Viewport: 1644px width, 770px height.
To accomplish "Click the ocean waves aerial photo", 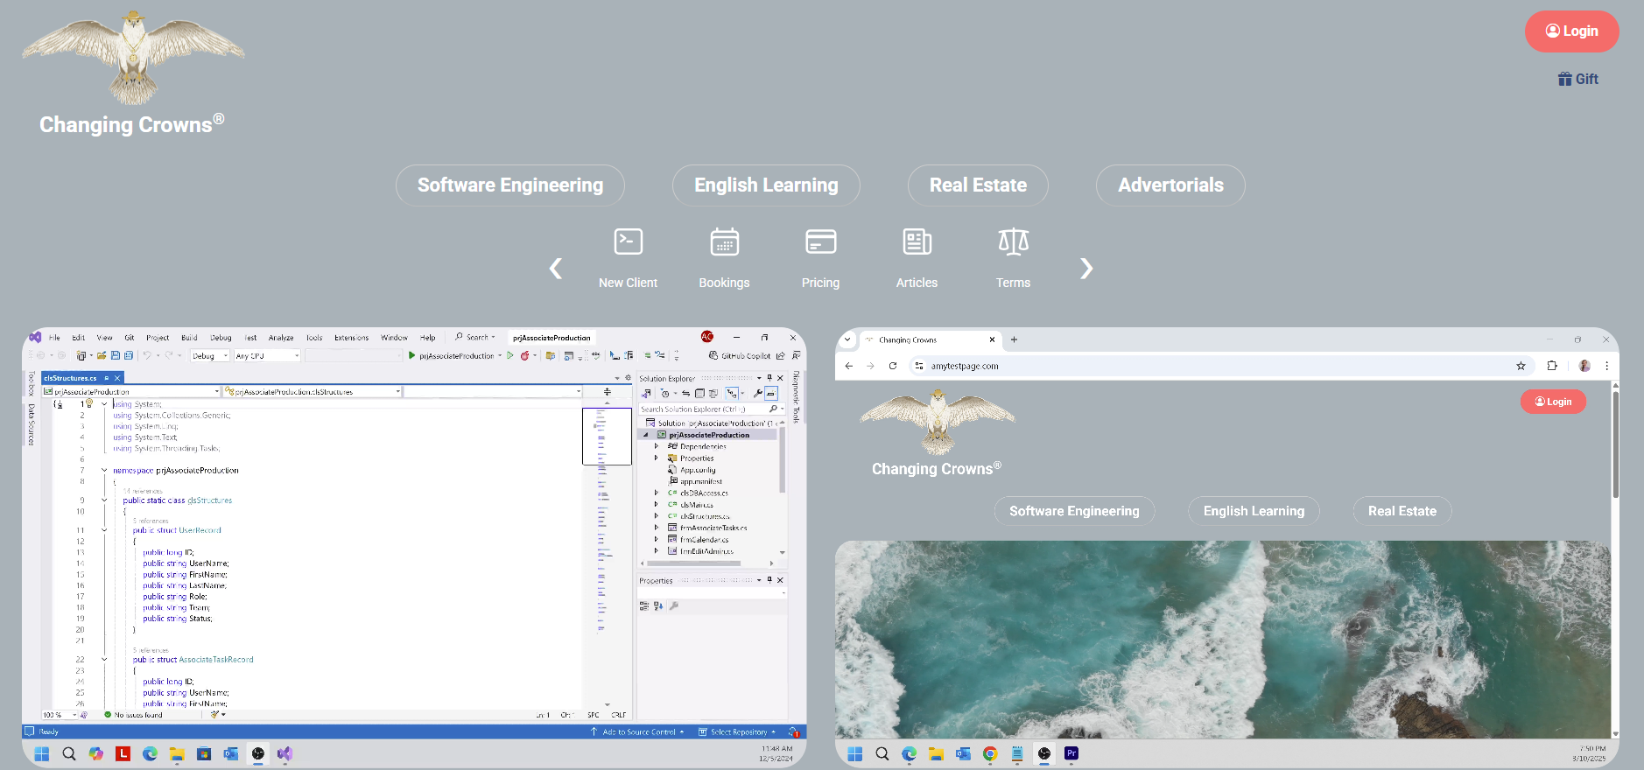I will tap(1222, 639).
